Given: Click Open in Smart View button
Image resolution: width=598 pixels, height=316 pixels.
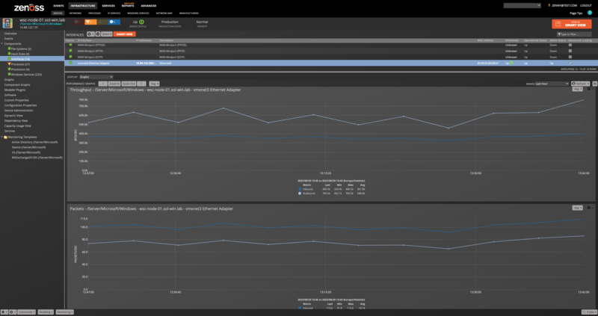Looking at the screenshot, I should pyautogui.click(x=571, y=24).
